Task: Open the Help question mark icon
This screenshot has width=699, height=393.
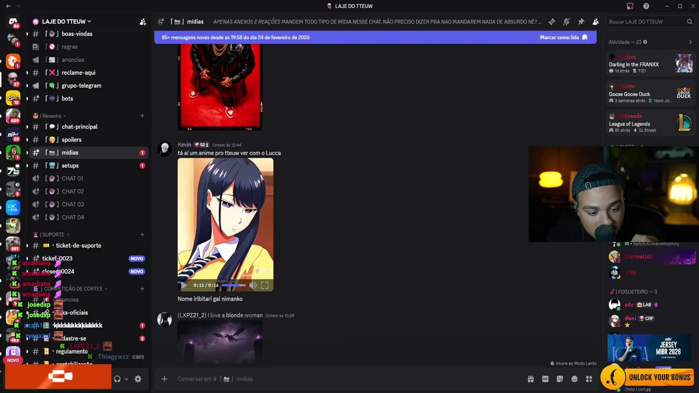Action: coord(646,6)
